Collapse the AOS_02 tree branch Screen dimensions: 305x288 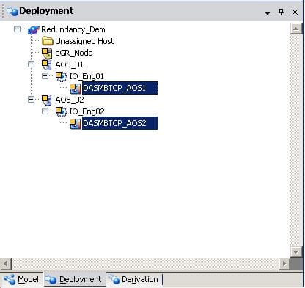coord(31,100)
